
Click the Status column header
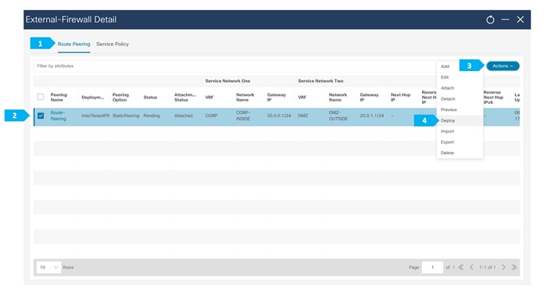coord(150,98)
